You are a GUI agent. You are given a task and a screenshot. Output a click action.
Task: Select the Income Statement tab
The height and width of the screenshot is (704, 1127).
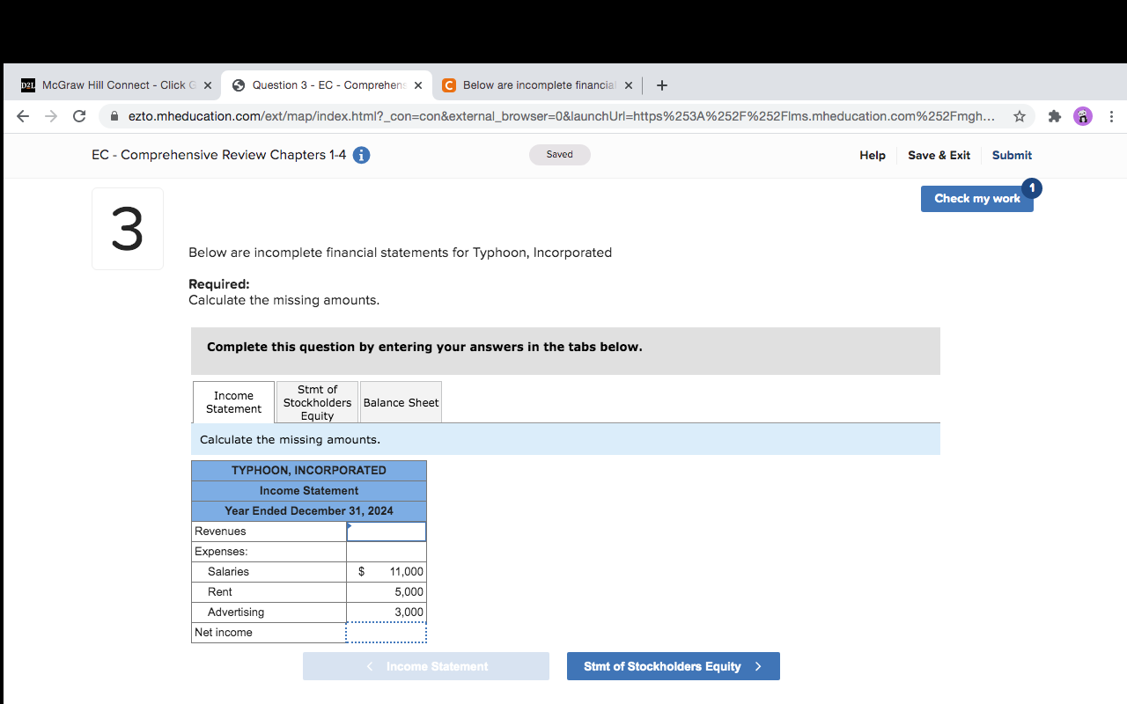coord(233,402)
